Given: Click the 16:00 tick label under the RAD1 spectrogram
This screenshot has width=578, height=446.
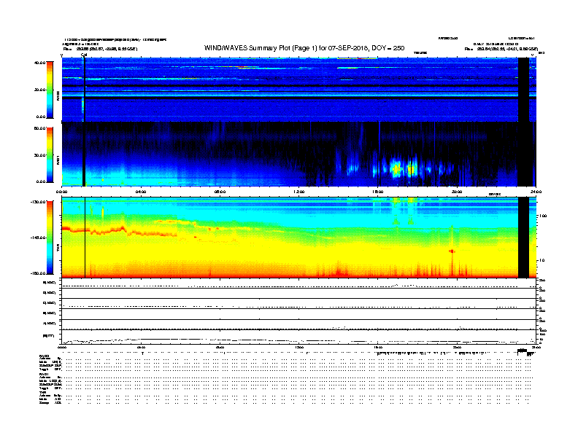Looking at the screenshot, I should (378, 192).
